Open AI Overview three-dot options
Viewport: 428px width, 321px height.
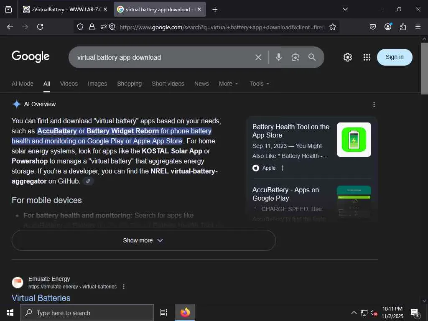tap(374, 104)
